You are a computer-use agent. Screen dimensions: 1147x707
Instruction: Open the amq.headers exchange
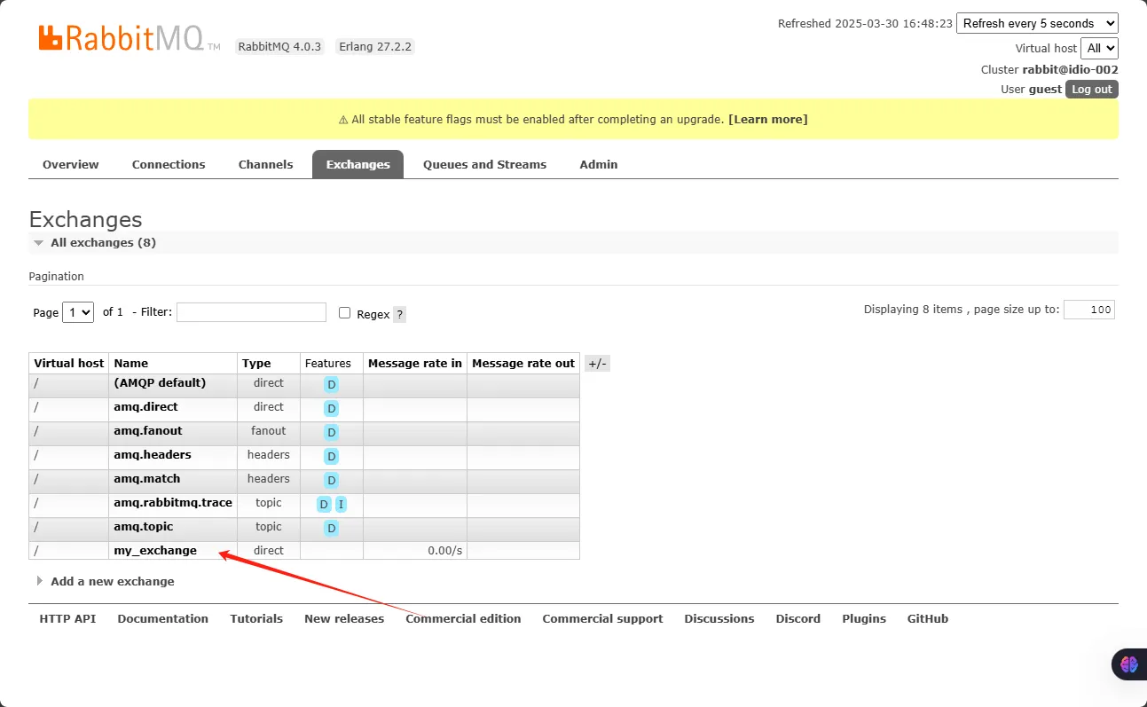click(153, 454)
